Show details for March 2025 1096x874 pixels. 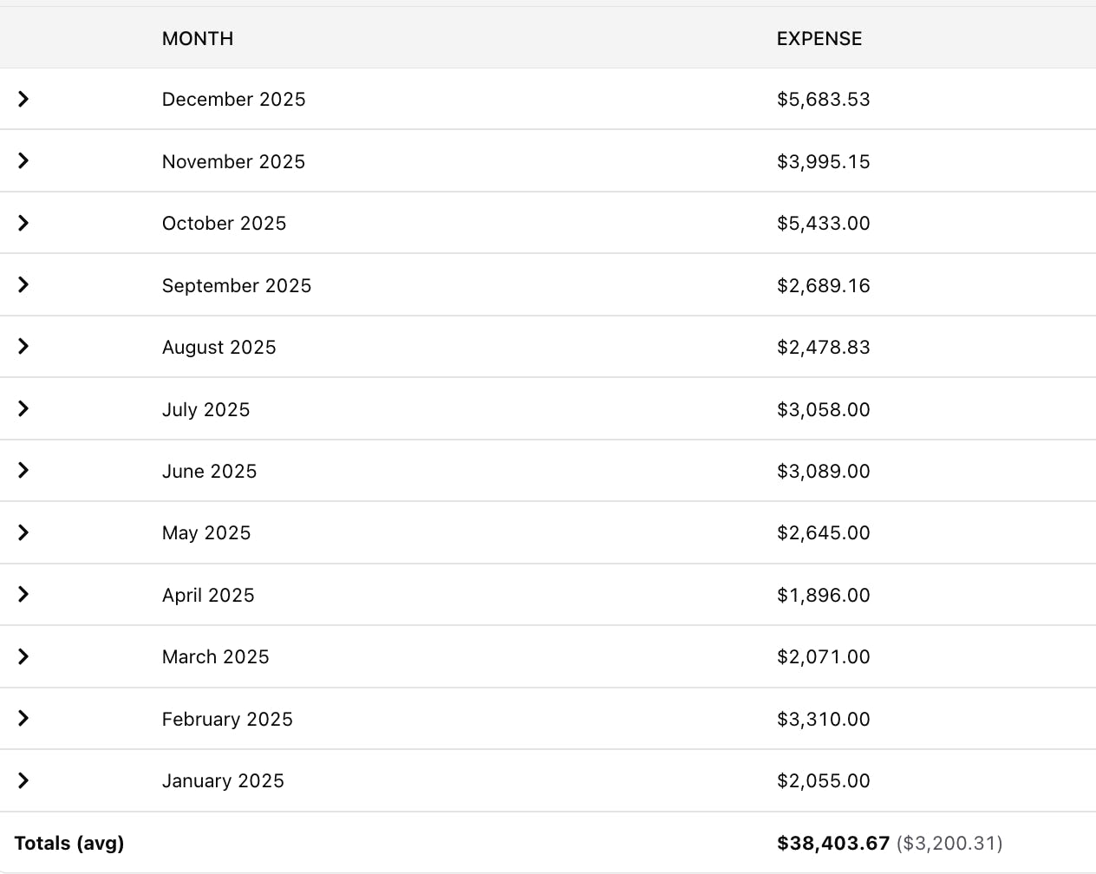[23, 656]
